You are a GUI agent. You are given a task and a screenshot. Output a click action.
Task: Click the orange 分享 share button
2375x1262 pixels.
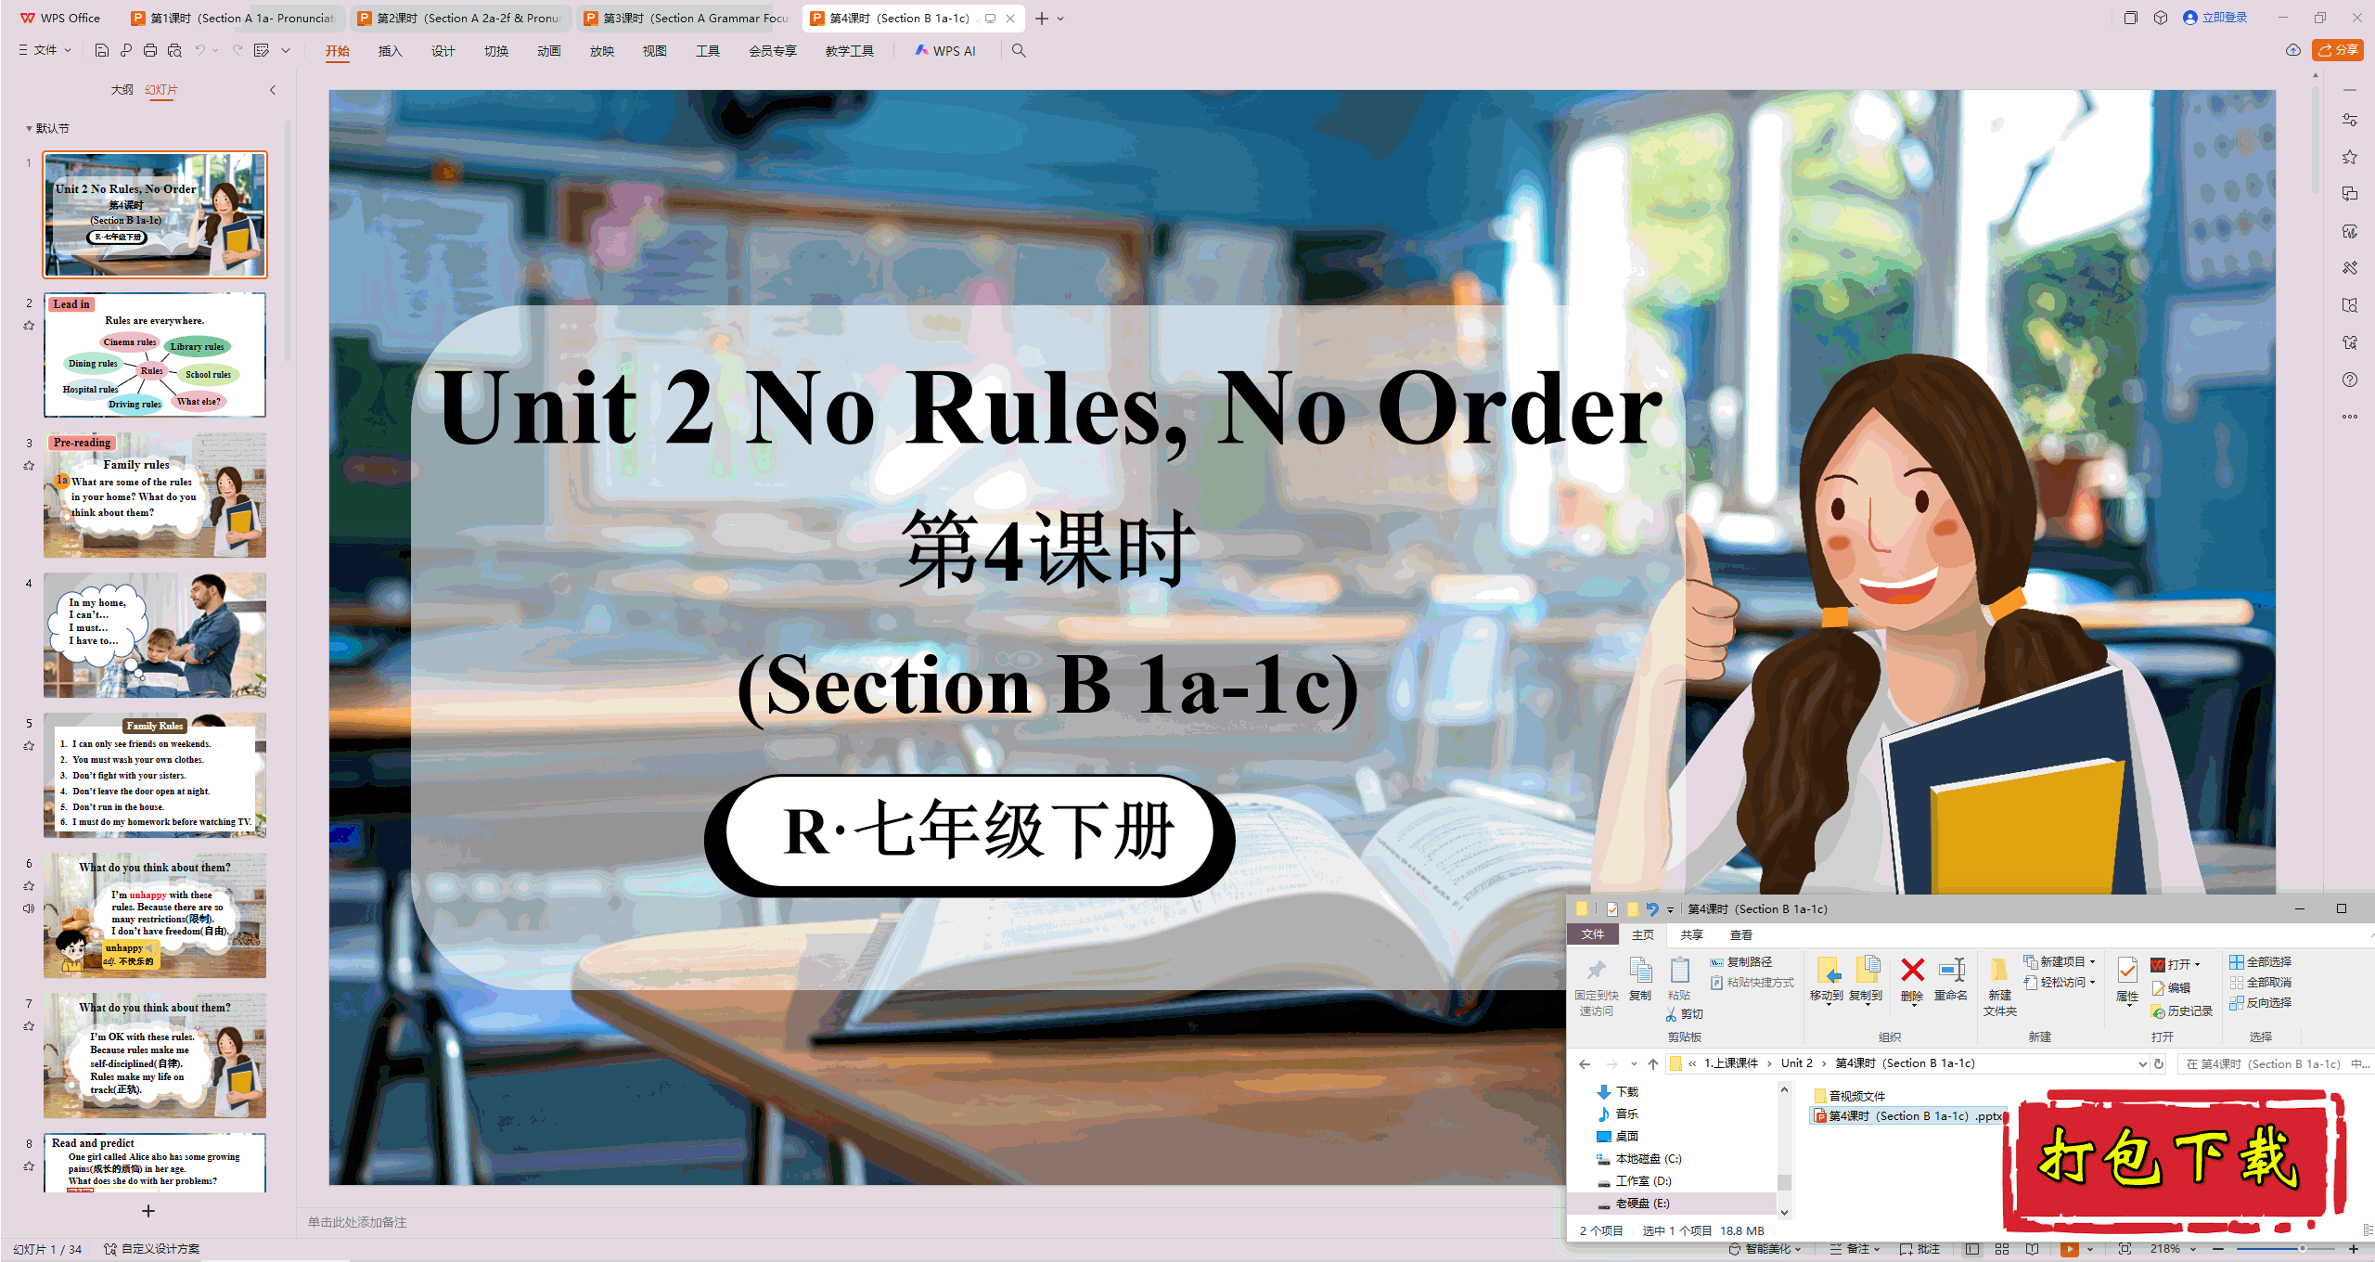coord(2338,50)
